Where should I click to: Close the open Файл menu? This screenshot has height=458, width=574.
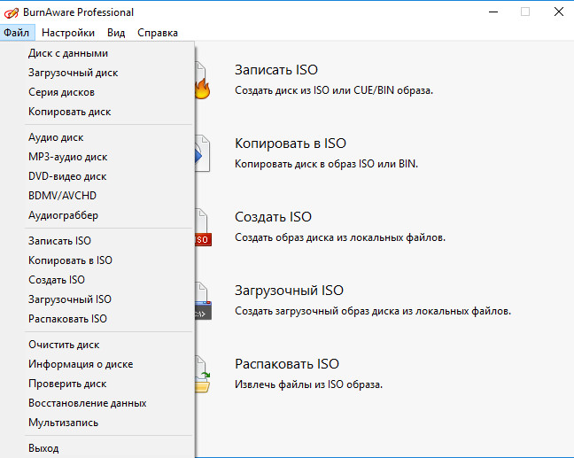[17, 33]
